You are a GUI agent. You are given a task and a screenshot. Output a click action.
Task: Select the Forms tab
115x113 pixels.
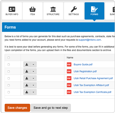tap(94, 11)
